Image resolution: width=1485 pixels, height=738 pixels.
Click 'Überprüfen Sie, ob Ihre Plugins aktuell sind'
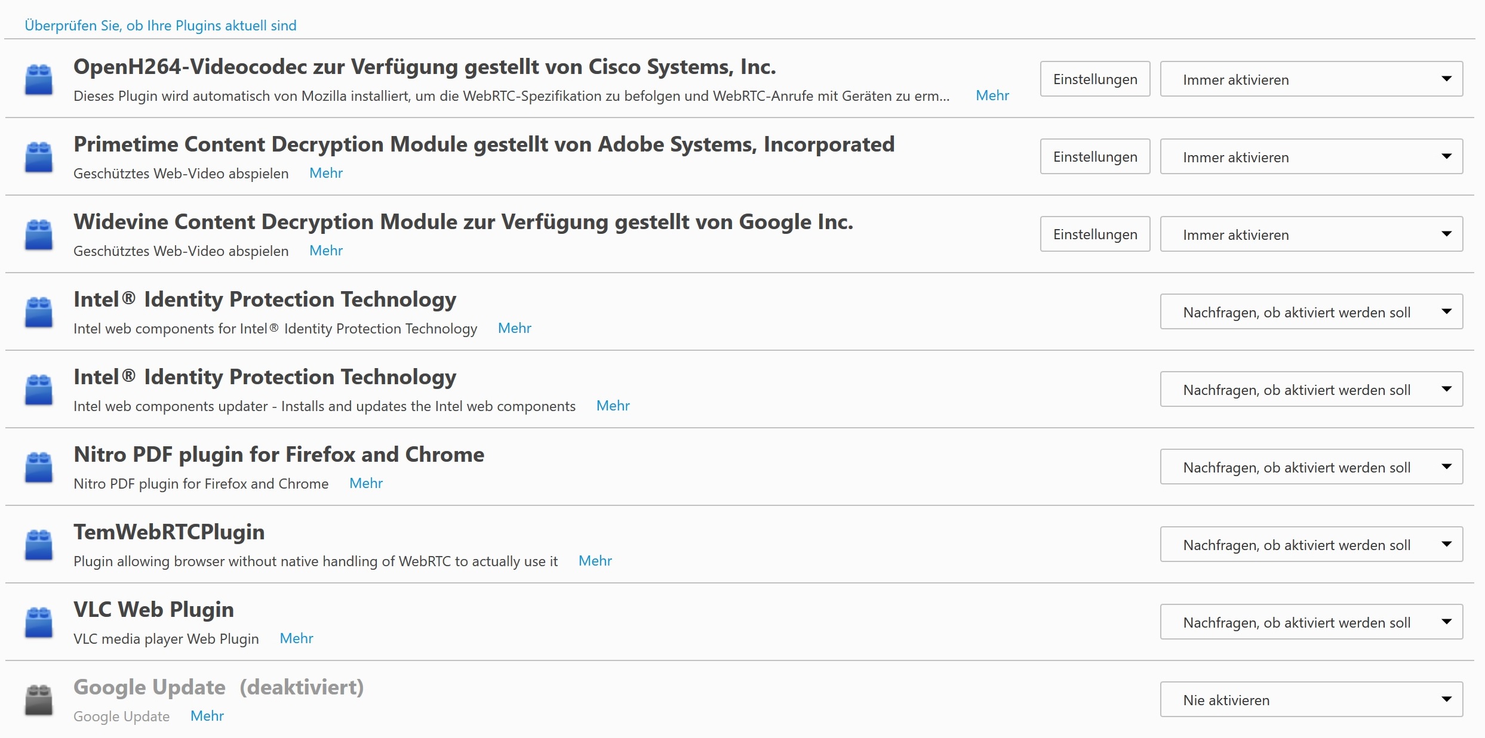coord(160,26)
